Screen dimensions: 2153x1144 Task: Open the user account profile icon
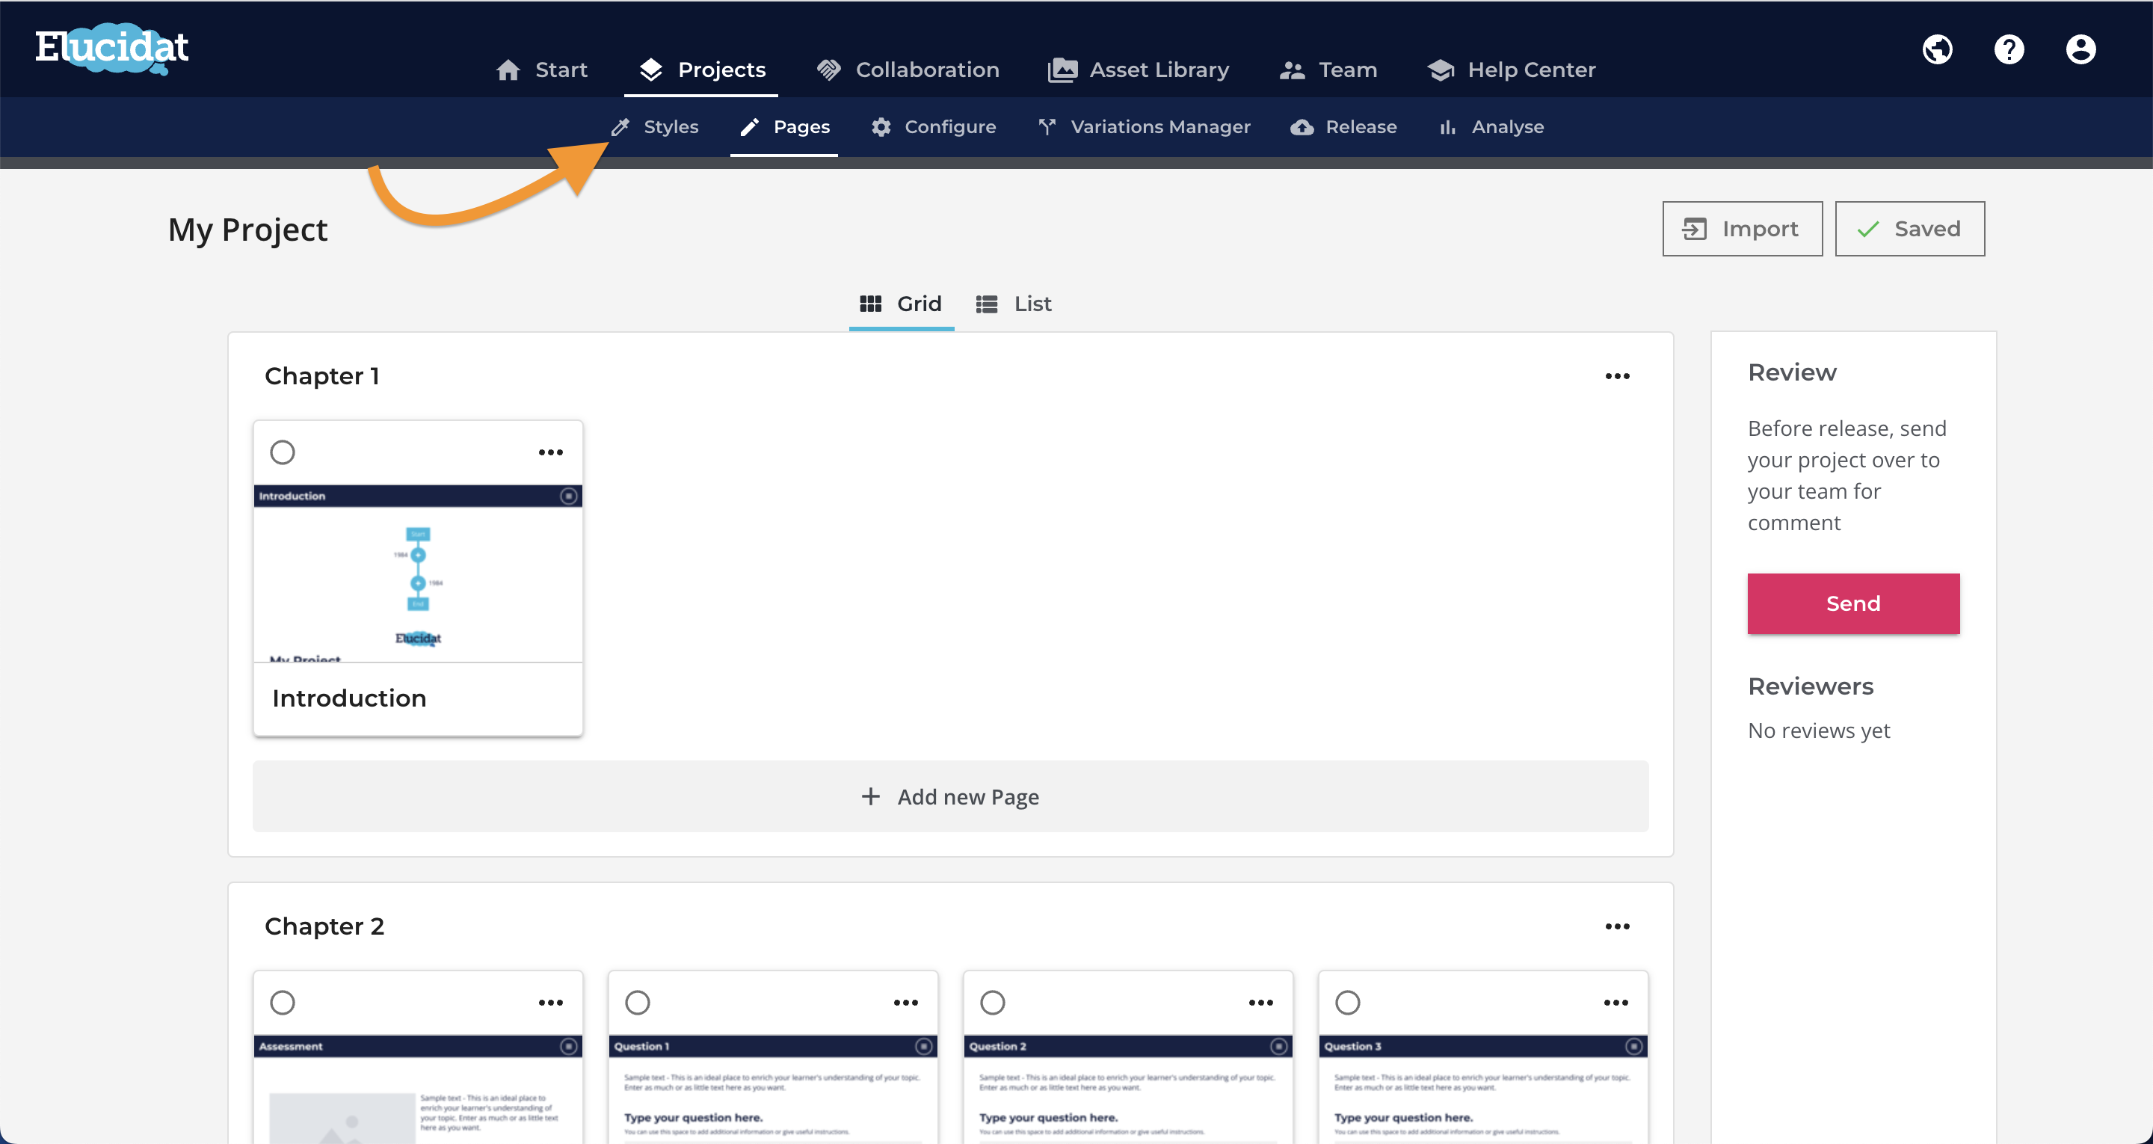pyautogui.click(x=2080, y=49)
